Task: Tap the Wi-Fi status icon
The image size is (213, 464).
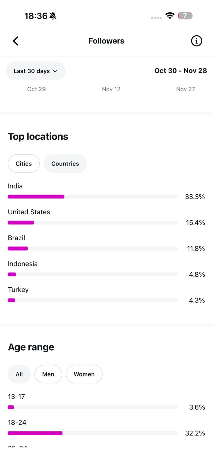Action: pyautogui.click(x=170, y=16)
